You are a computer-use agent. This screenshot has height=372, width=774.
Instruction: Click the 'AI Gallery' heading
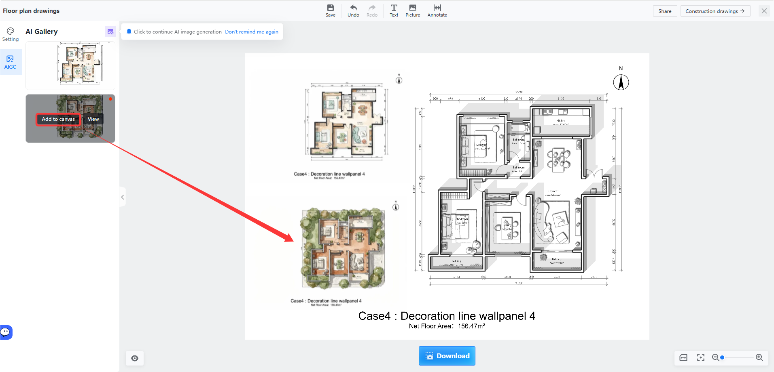click(x=42, y=32)
